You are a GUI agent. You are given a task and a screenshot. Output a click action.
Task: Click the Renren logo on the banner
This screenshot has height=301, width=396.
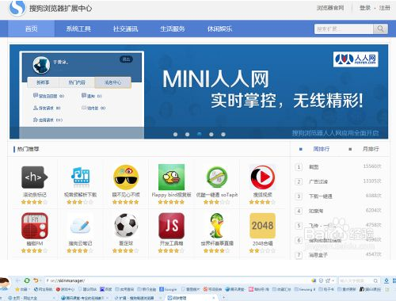click(356, 59)
